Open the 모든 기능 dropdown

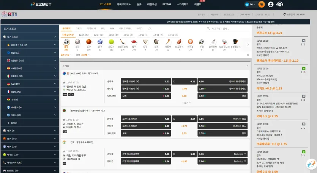[66, 55]
